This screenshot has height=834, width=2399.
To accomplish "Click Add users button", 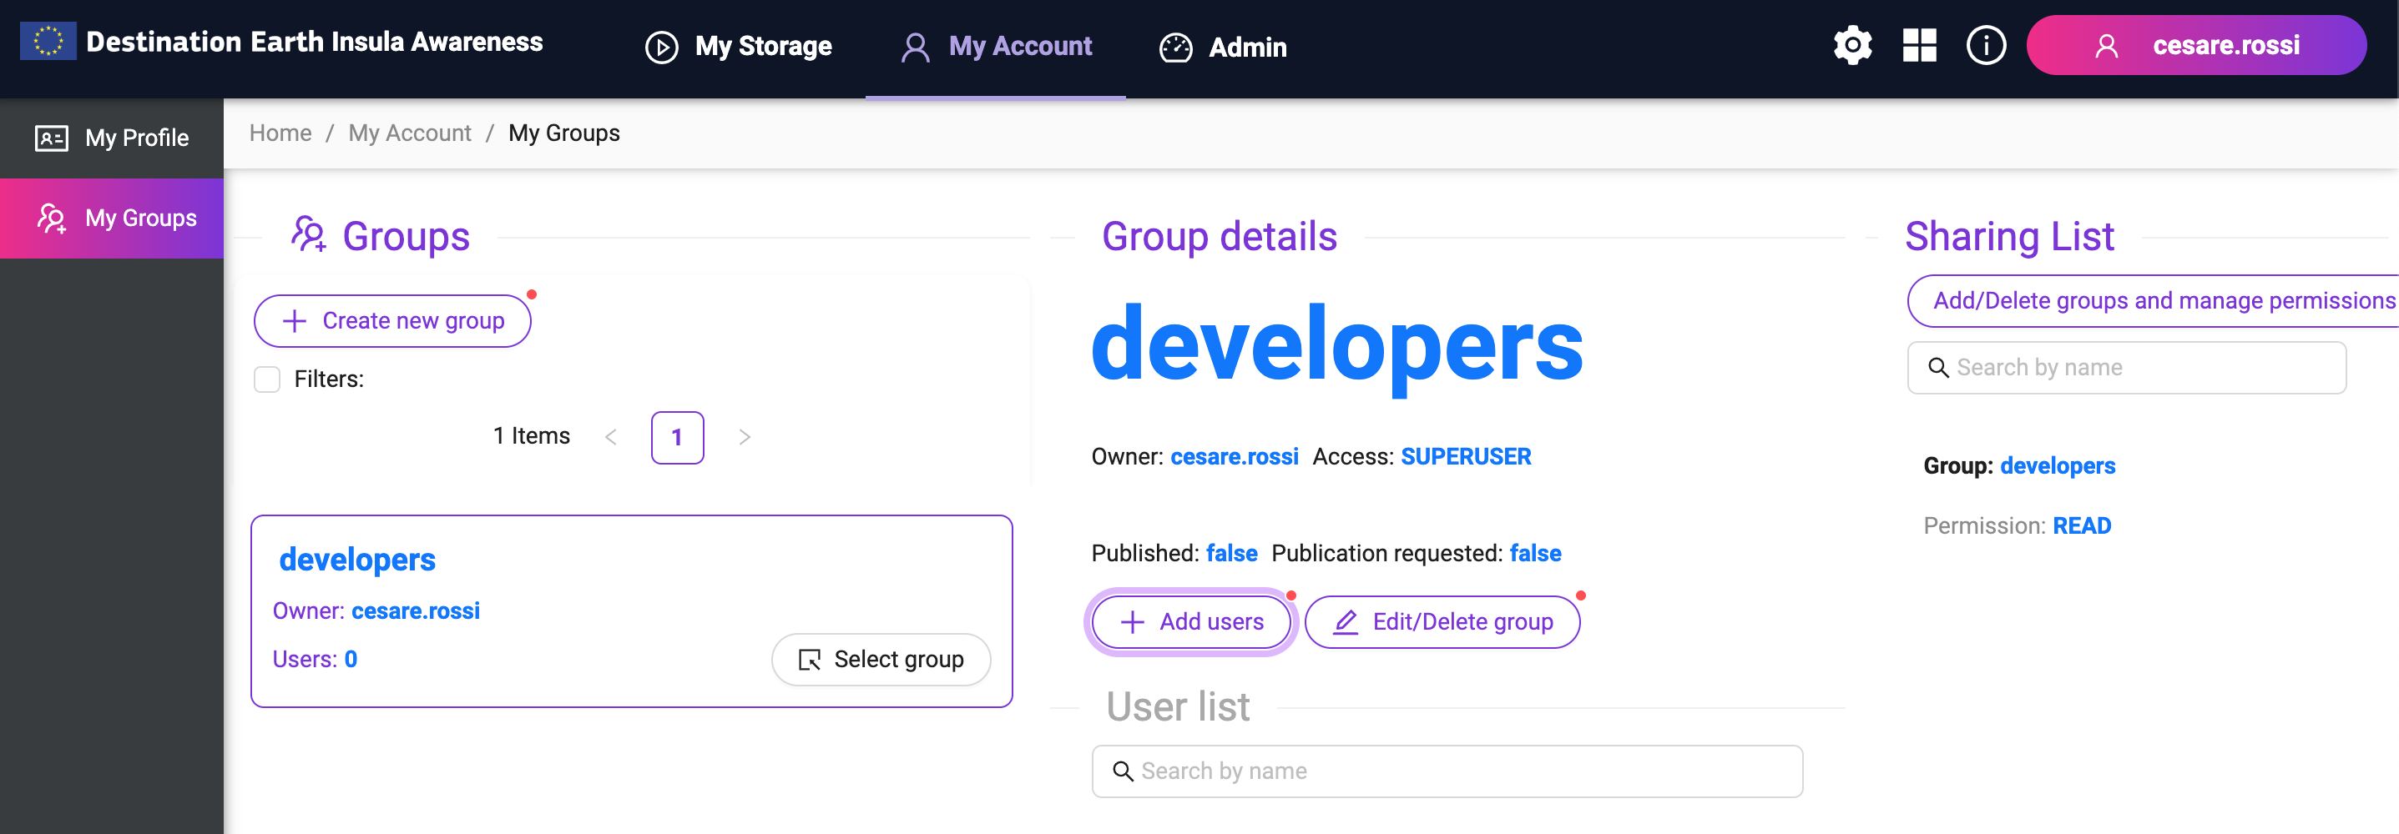I will pyautogui.click(x=1191, y=622).
